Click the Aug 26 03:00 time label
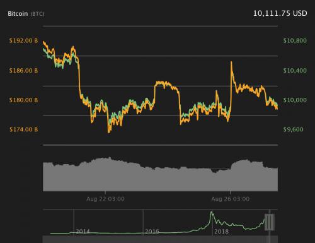This screenshot has width=315, height=243. point(231,199)
